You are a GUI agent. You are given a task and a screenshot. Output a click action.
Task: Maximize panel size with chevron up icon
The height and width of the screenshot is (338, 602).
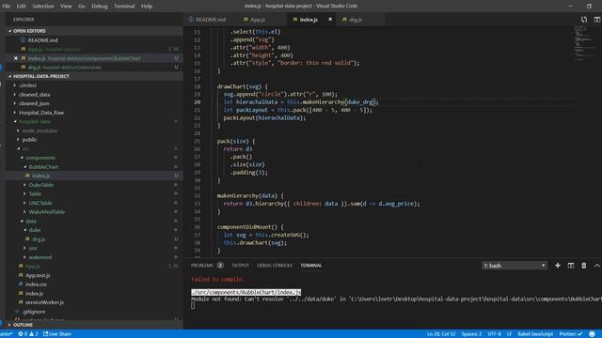(x=597, y=266)
